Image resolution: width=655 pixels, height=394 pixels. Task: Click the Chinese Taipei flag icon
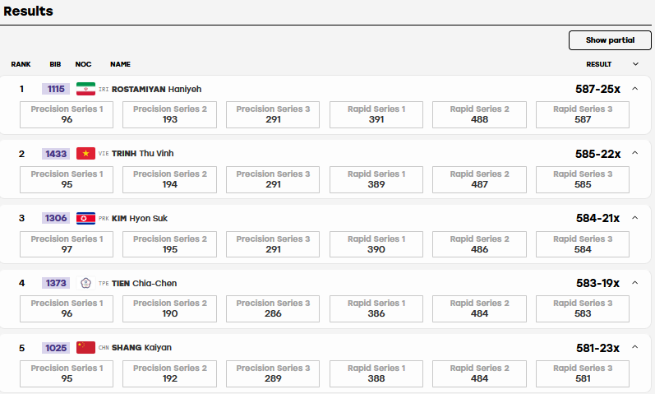point(85,283)
